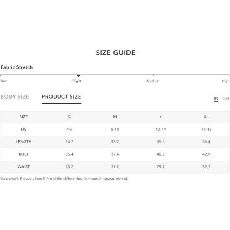Switch units to IN
The width and height of the screenshot is (230, 230).
pos(216,98)
